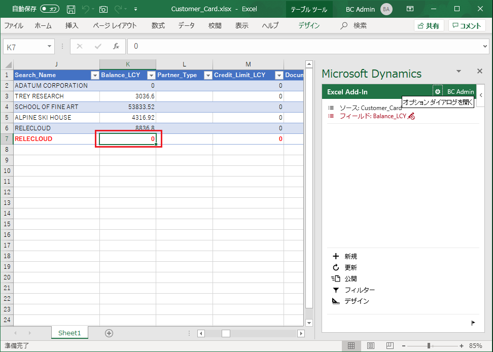
Task: Click the BA account avatar
Action: click(x=386, y=9)
